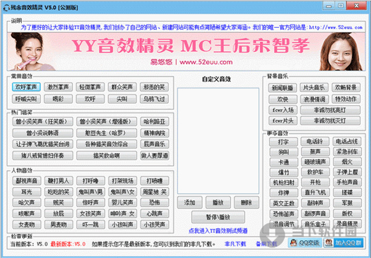The image size is (371, 258).
Task: Click the 吓一跳 button
Action: click(91, 224)
